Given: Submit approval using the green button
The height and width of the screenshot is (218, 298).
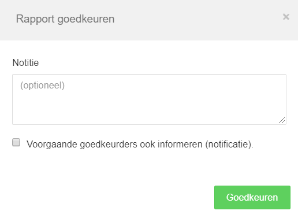Looking at the screenshot, I should coord(252,197).
